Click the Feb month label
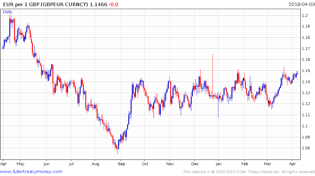315x176 pixels. point(245,164)
